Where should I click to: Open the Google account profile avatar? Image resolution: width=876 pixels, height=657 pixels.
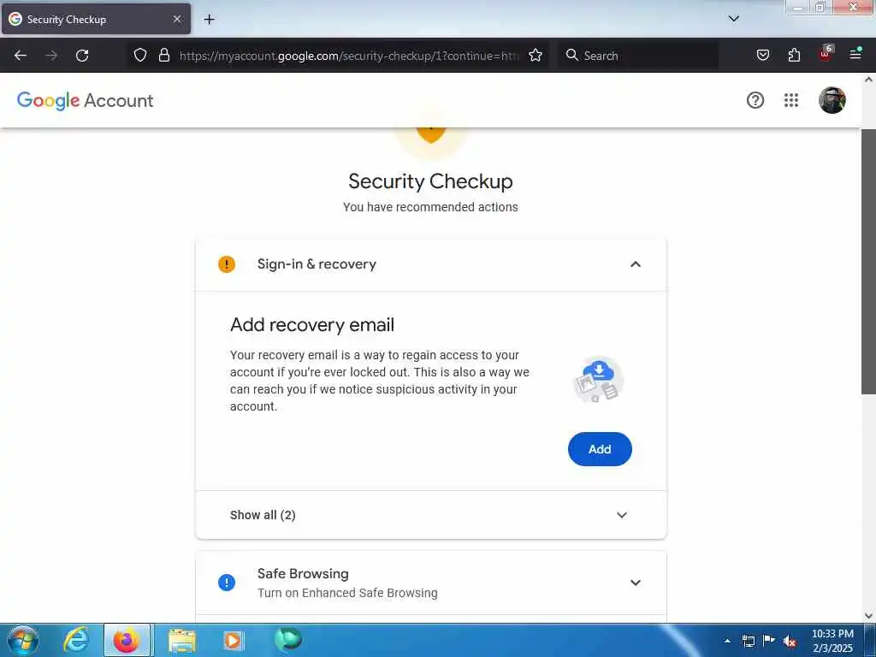tap(832, 101)
